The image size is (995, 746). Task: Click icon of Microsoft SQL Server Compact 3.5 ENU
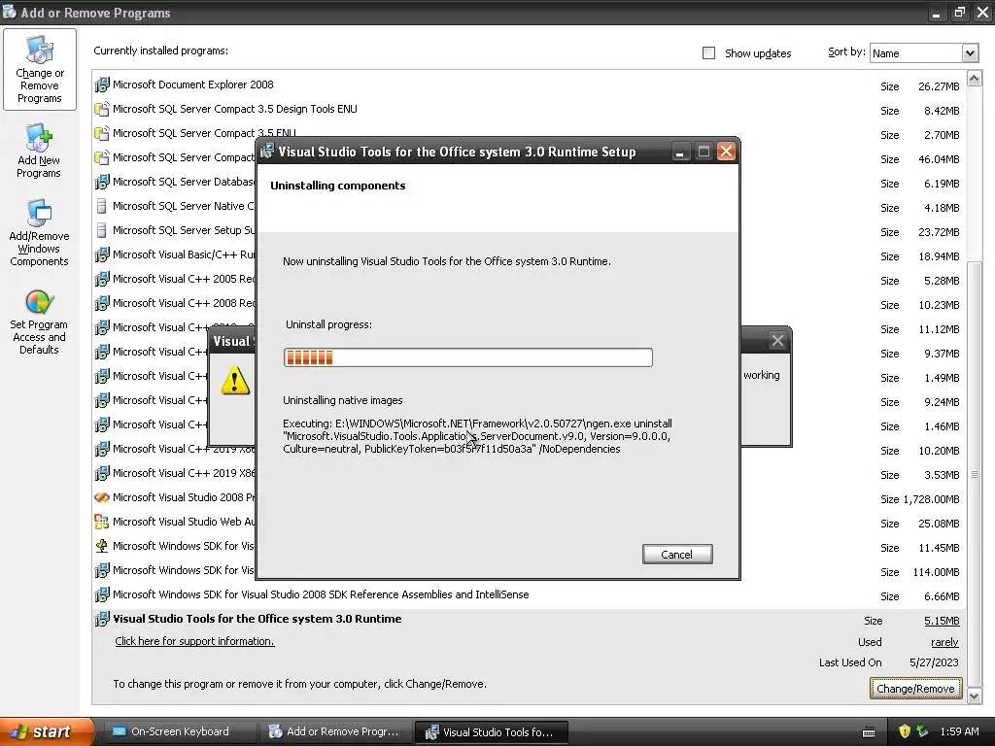[101, 133]
